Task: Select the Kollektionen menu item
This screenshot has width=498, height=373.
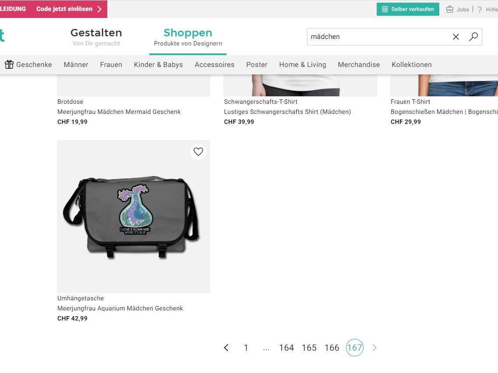Action: point(412,65)
